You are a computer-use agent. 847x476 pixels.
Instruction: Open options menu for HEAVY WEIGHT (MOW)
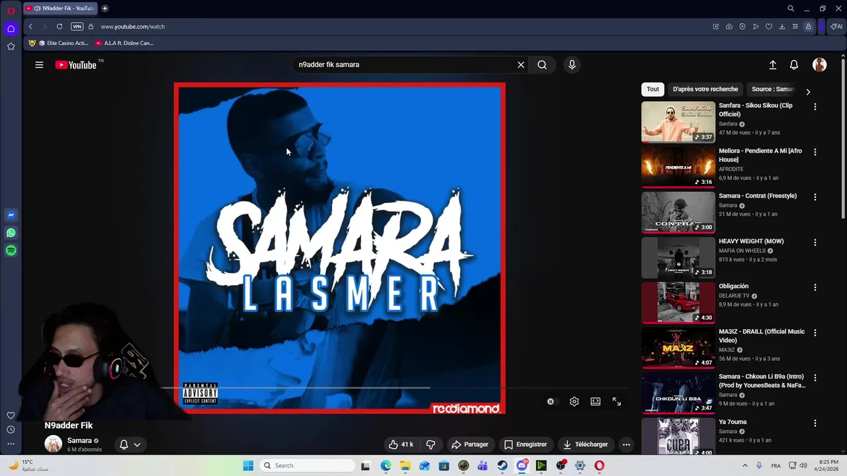point(815,243)
